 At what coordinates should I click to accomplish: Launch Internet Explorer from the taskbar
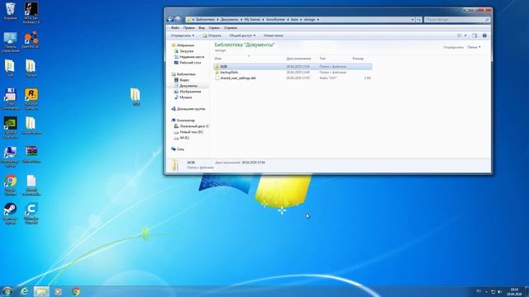(24, 291)
